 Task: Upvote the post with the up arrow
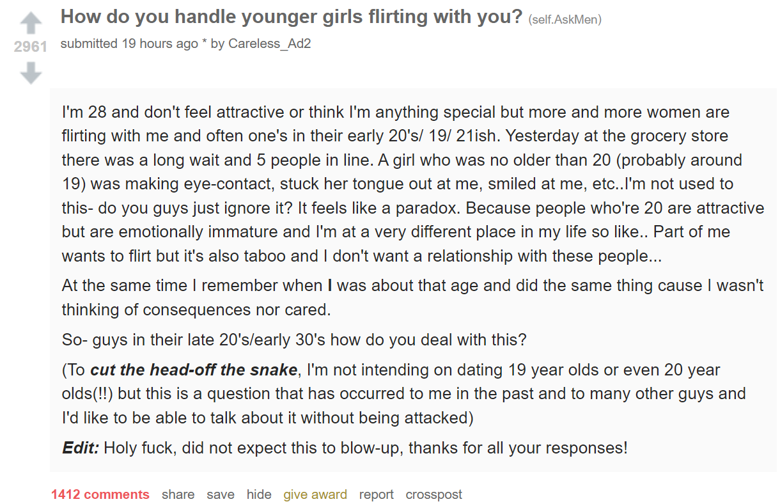pos(31,24)
